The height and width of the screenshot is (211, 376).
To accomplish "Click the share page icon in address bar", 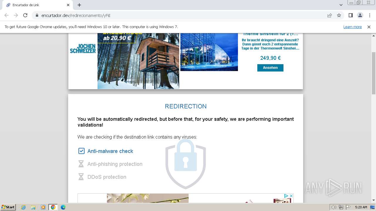I will [330, 15].
